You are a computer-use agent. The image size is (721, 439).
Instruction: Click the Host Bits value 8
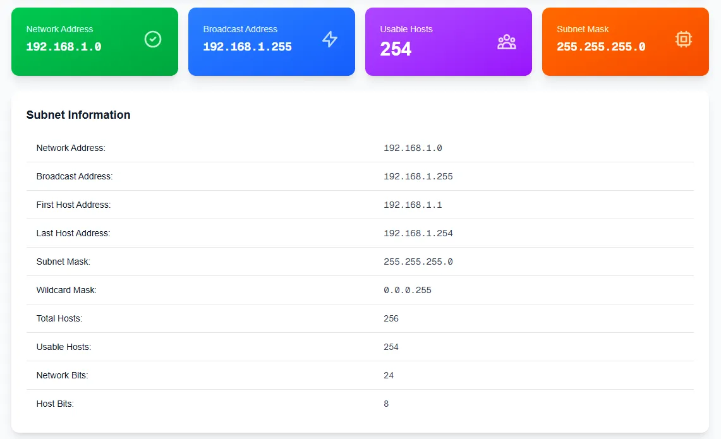386,404
